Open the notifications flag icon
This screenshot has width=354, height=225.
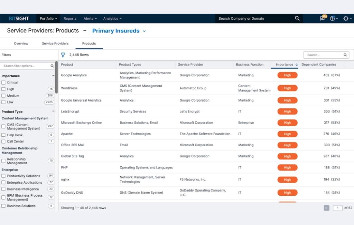coord(323,19)
